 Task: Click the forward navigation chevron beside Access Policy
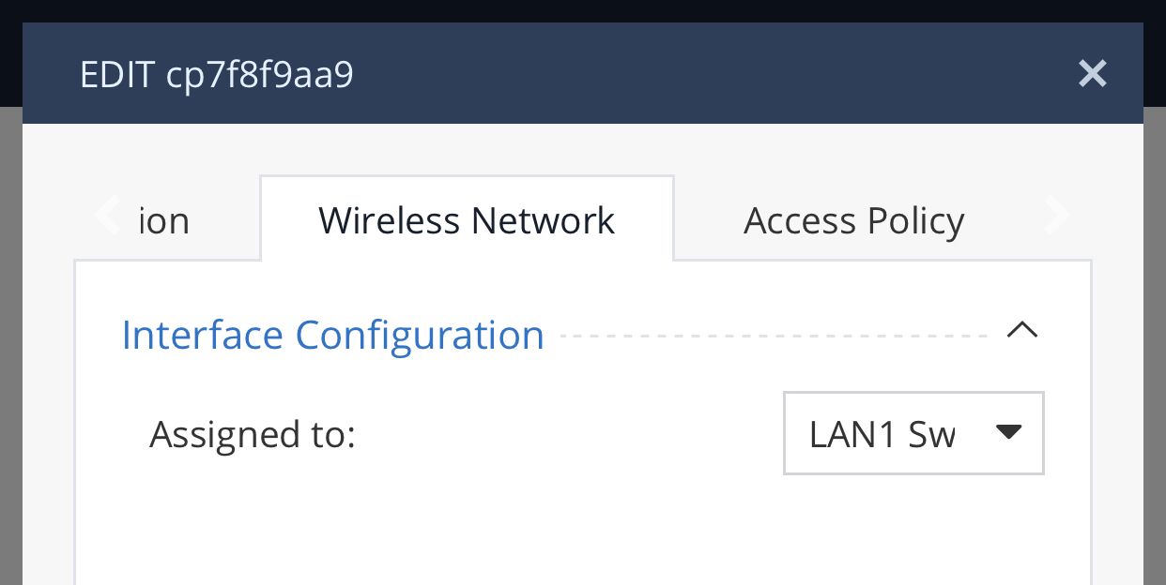[x=1058, y=216]
